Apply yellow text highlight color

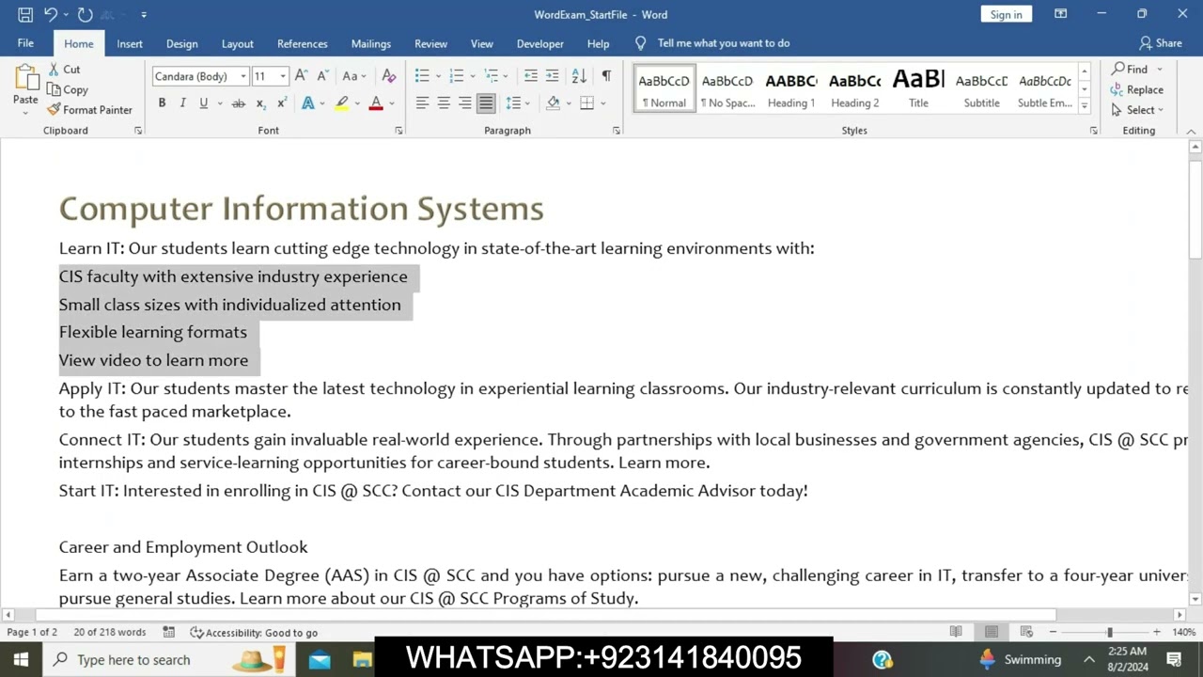coord(341,103)
